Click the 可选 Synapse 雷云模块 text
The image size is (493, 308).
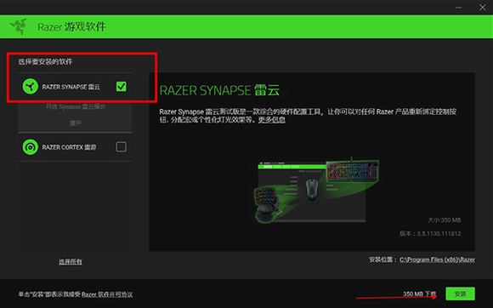click(76, 107)
